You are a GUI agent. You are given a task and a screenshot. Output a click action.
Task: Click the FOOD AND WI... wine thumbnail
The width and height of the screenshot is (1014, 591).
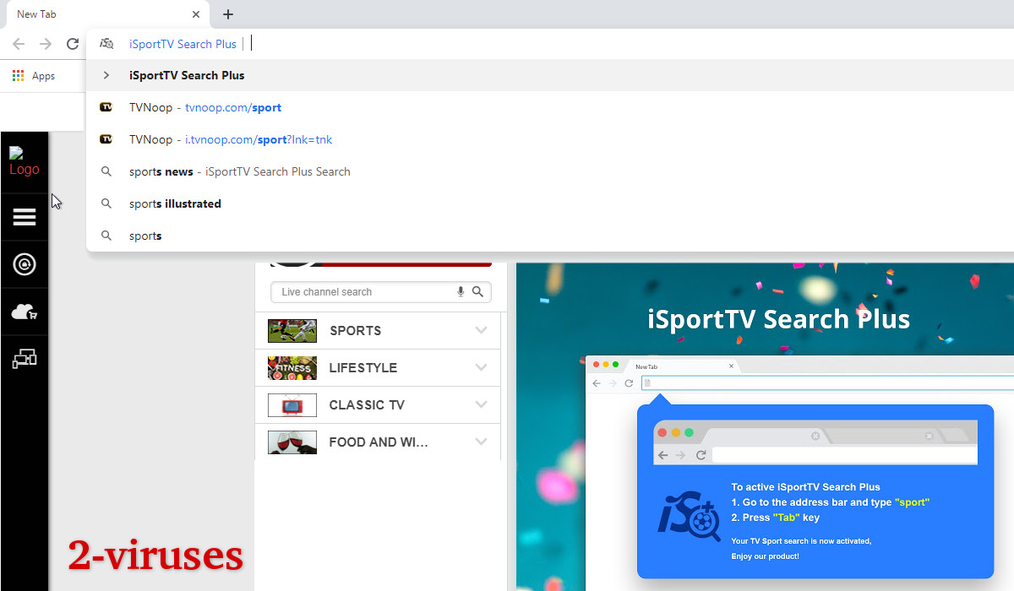click(x=292, y=442)
